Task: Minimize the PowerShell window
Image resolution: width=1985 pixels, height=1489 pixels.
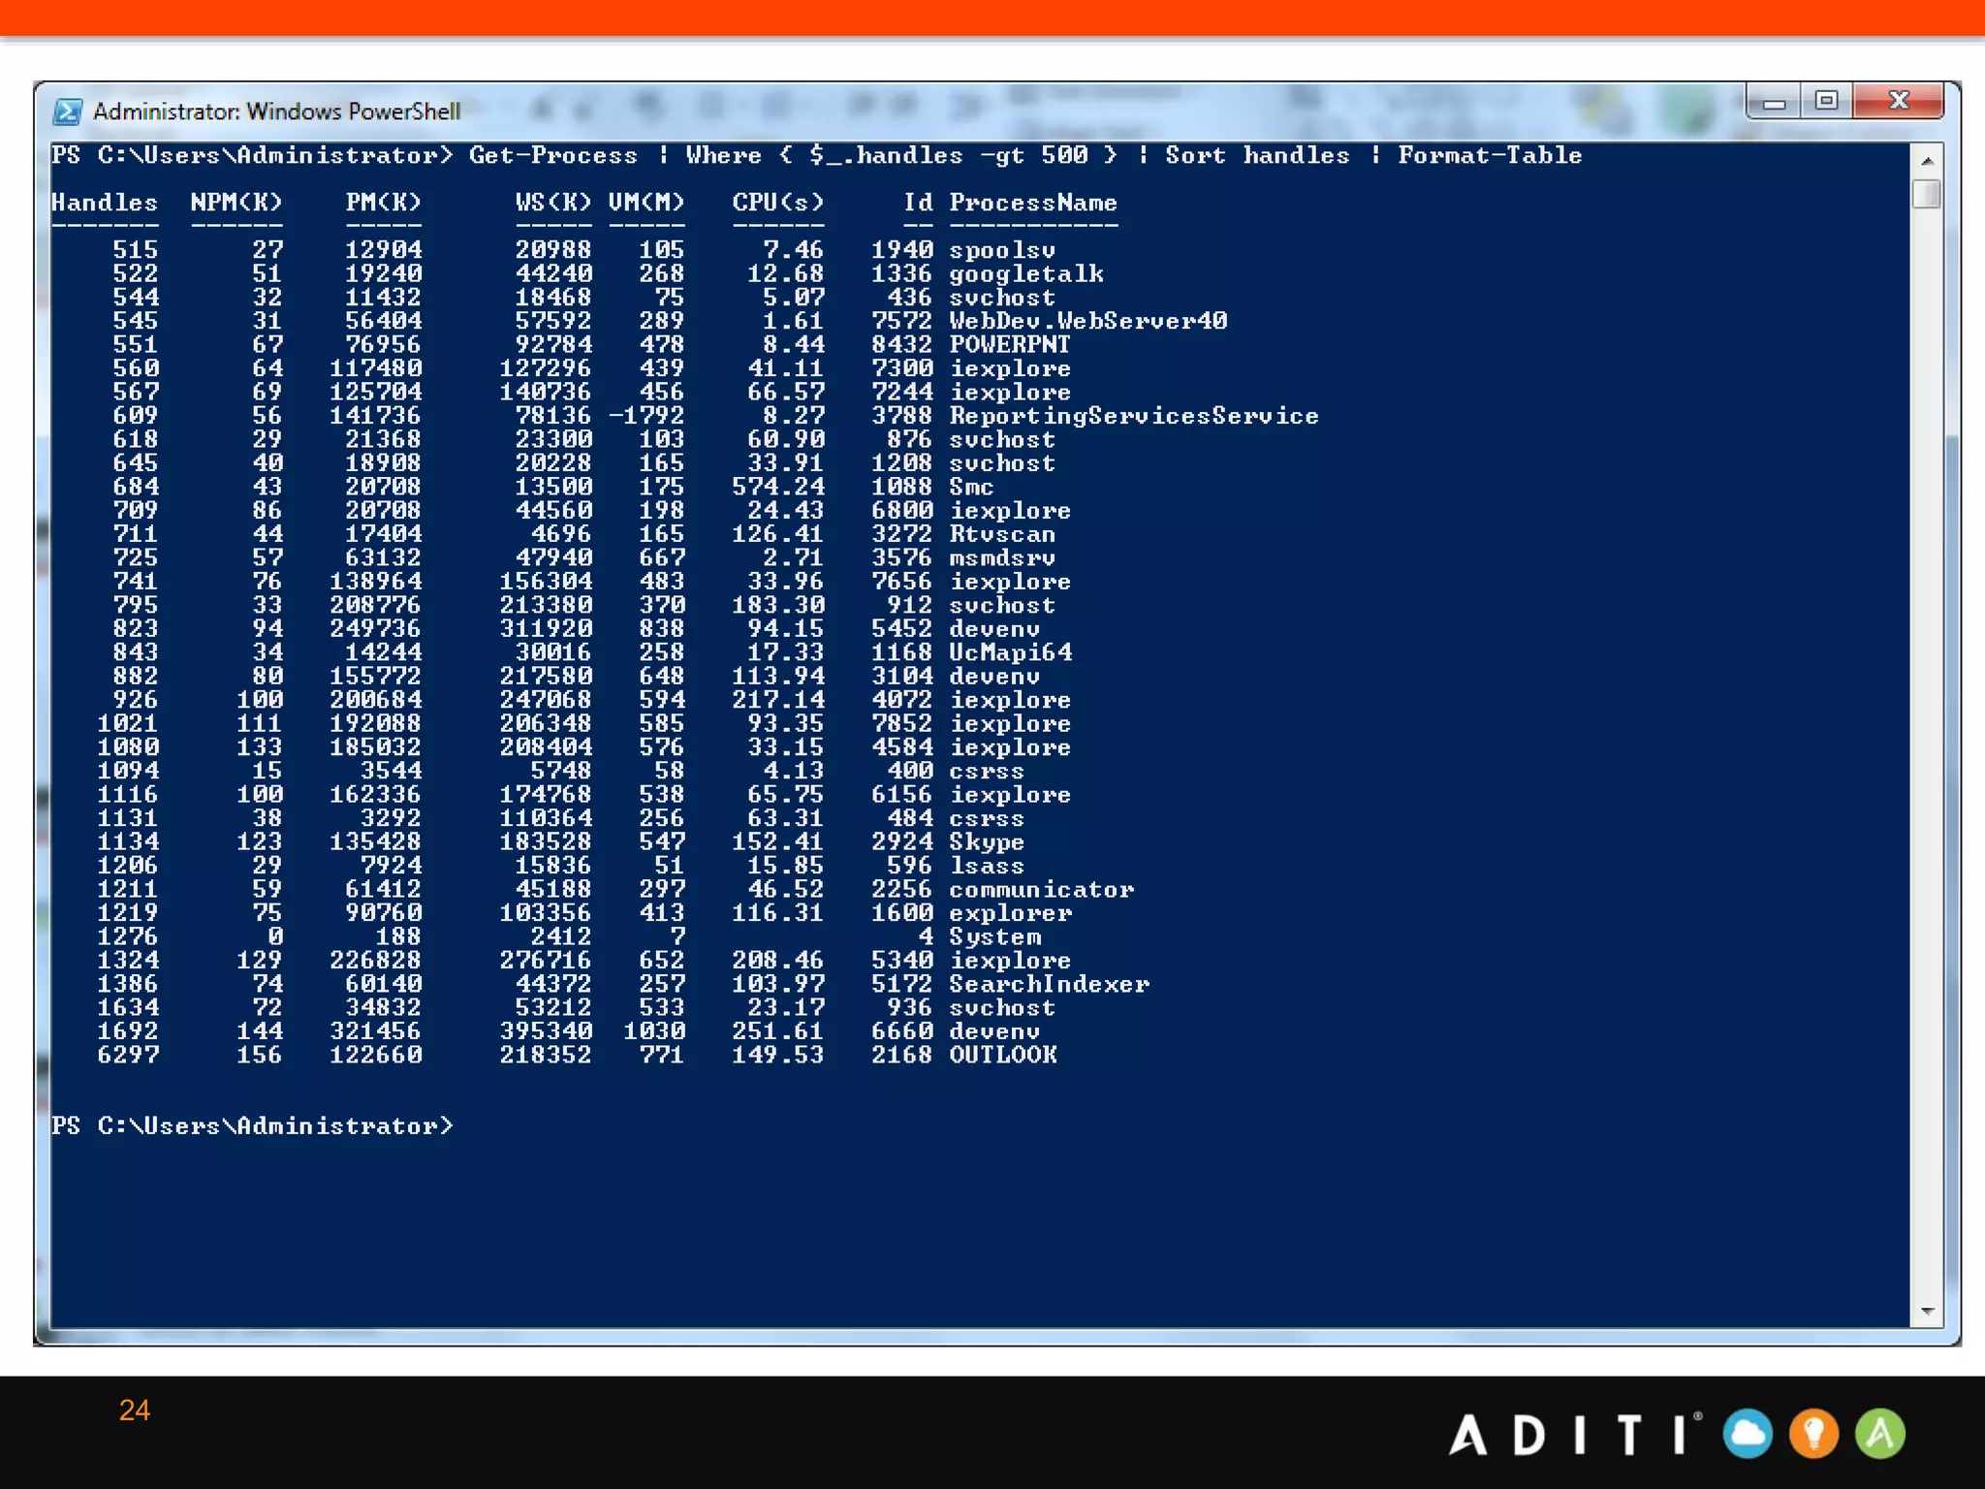Action: tap(1774, 102)
